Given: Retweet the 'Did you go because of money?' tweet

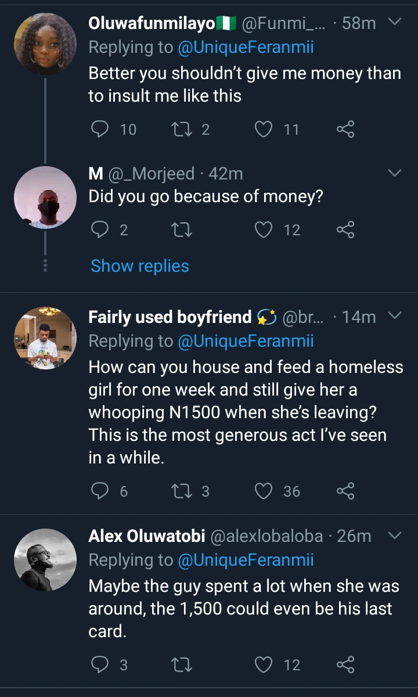Looking at the screenshot, I should (183, 230).
